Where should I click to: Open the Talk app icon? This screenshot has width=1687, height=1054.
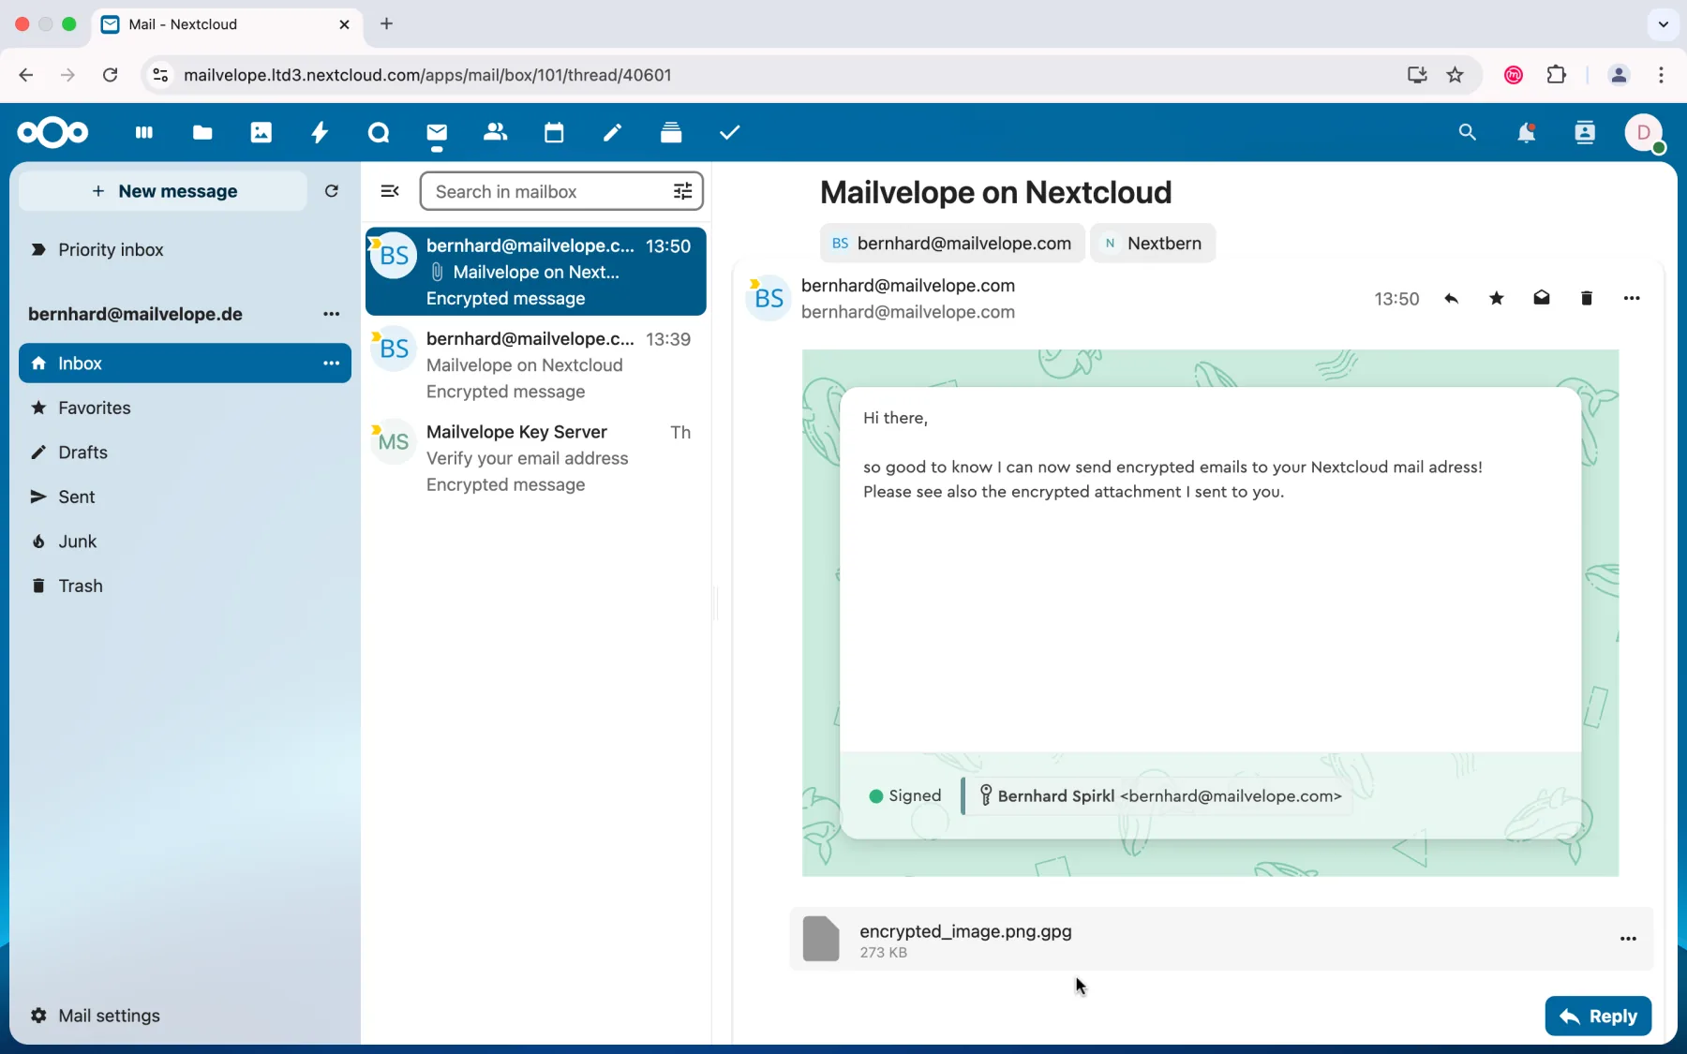point(379,133)
